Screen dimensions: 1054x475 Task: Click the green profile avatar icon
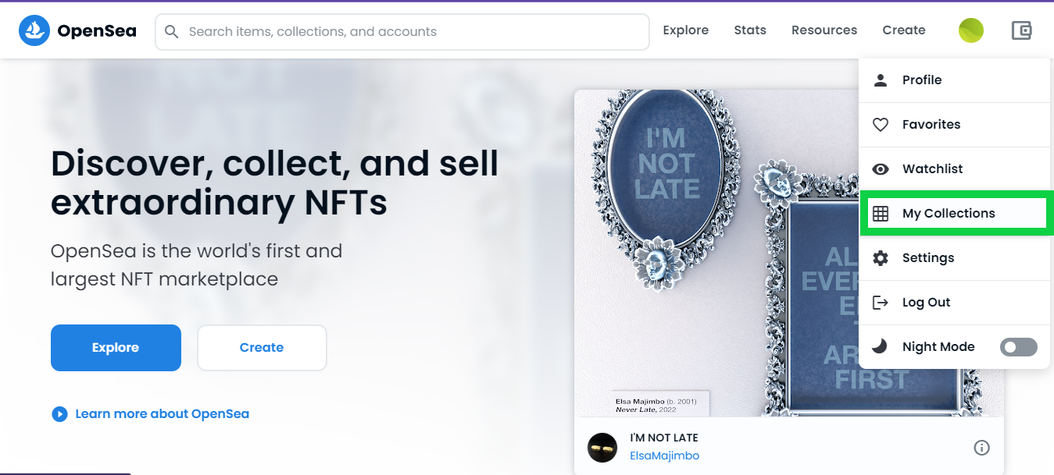pos(970,30)
